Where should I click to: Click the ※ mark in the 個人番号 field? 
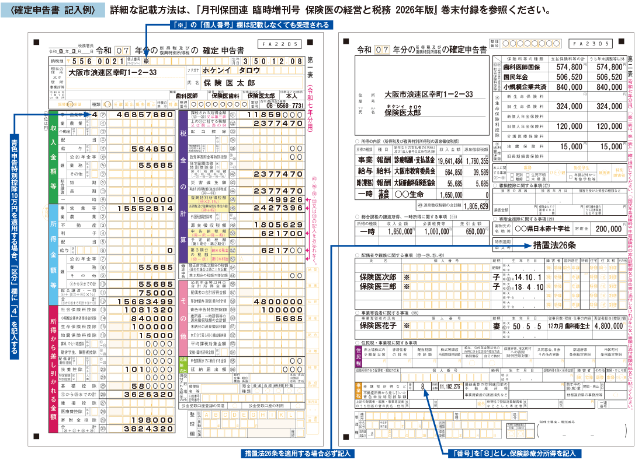click(146, 61)
